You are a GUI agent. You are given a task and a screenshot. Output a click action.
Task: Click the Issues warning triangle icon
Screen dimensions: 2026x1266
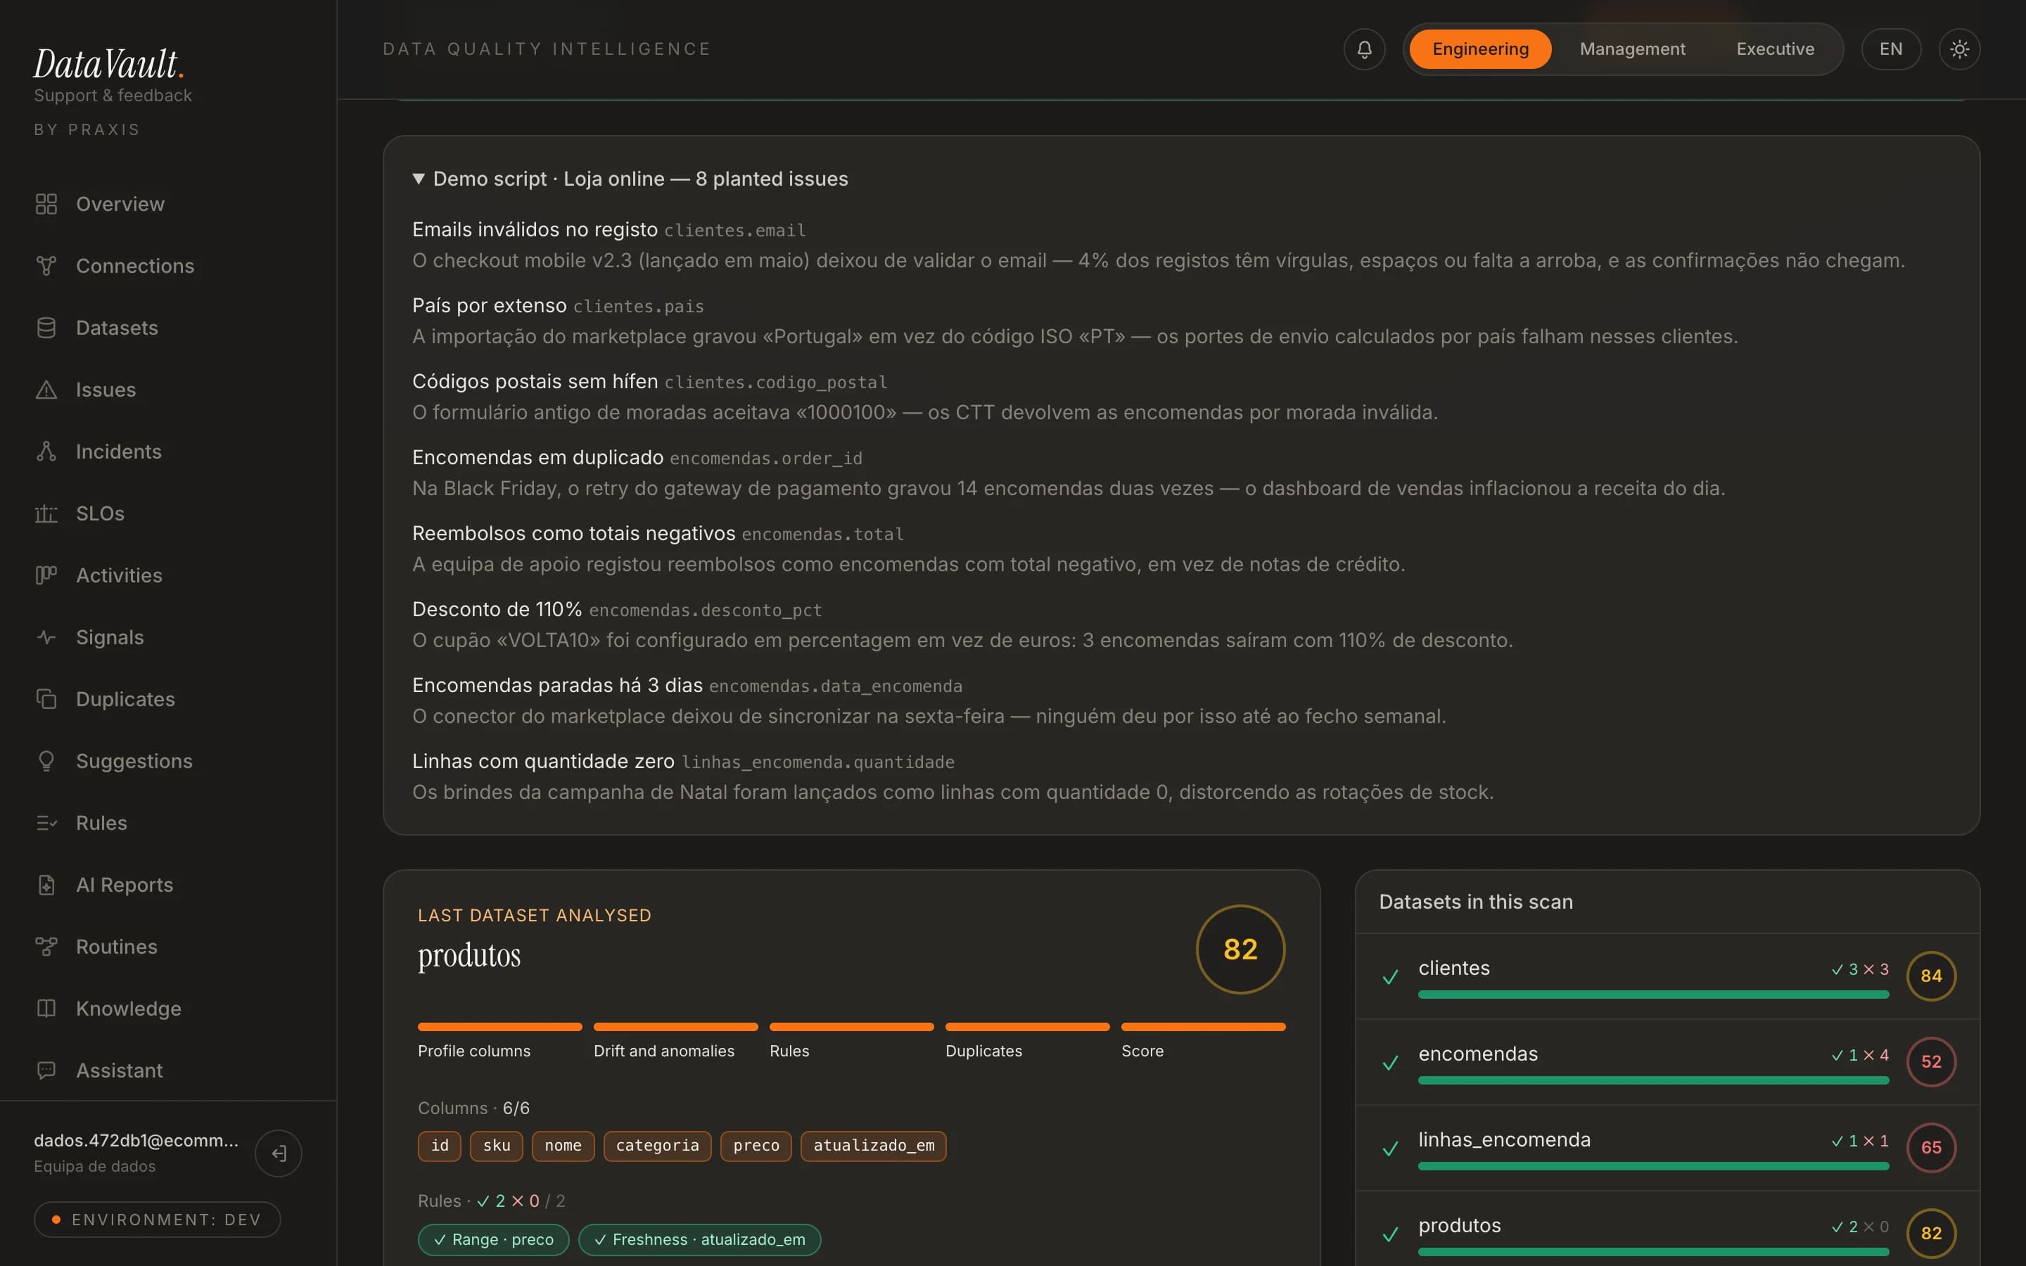(46, 390)
